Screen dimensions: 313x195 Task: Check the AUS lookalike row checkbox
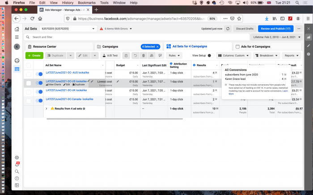[x=29, y=74]
